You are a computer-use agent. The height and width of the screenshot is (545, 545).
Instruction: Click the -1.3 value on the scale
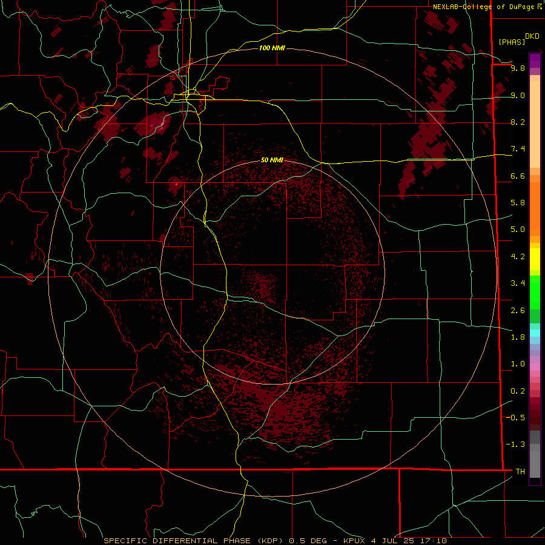[x=516, y=444]
